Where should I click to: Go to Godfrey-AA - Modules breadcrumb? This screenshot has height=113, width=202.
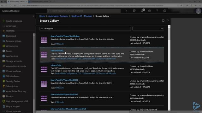point(82,16)
